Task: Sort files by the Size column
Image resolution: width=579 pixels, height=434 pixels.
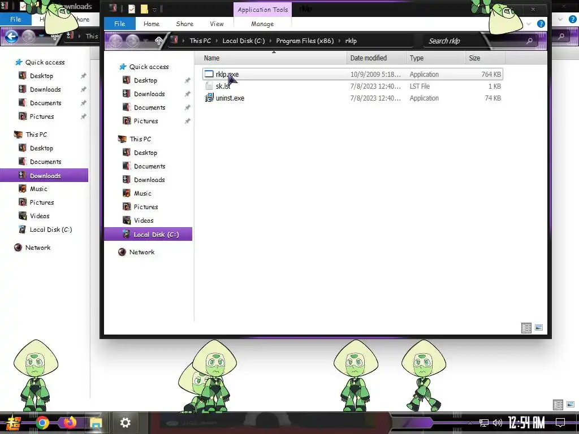Action: click(485, 58)
